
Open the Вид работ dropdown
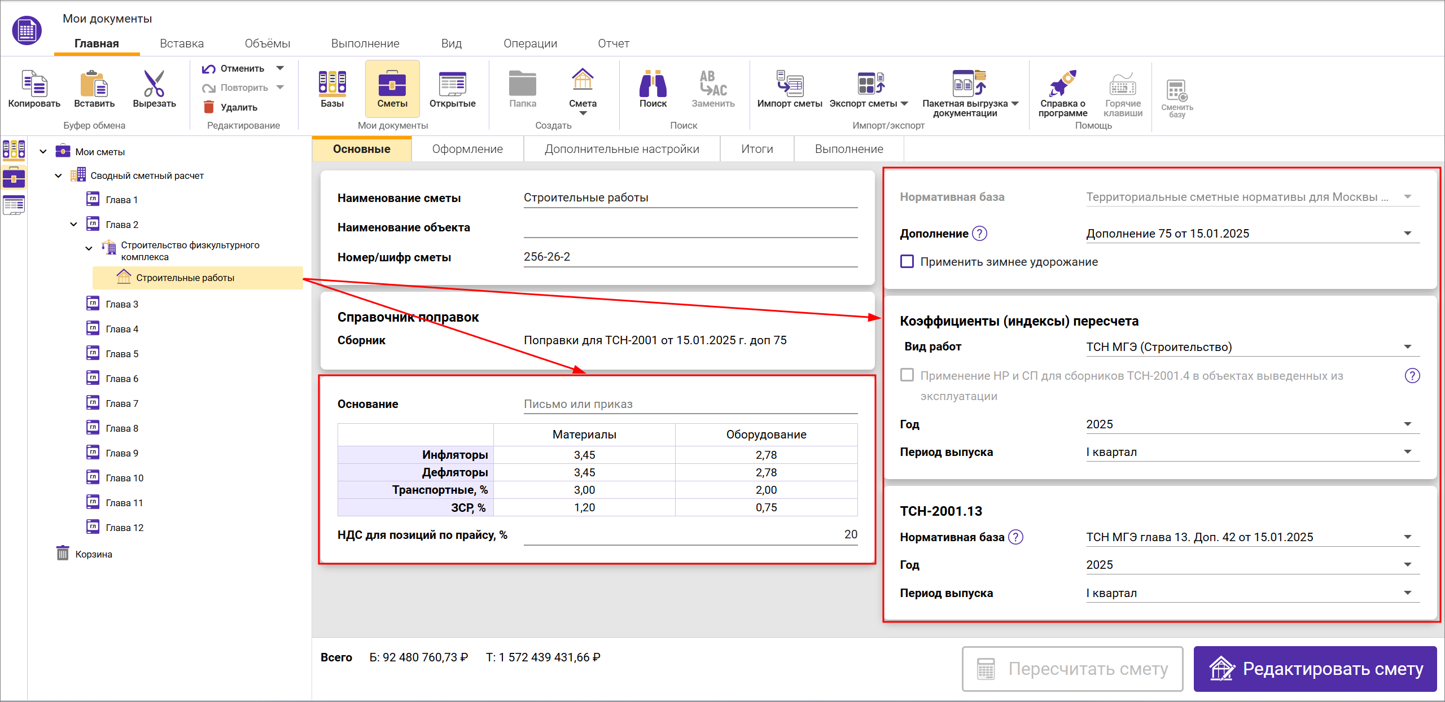click(1407, 347)
